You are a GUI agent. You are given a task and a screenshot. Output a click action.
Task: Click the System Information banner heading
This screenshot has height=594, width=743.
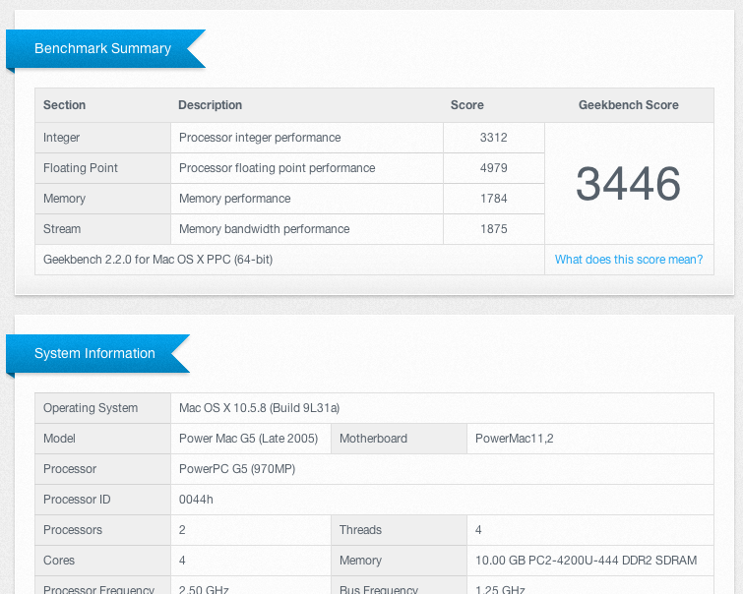pos(94,353)
